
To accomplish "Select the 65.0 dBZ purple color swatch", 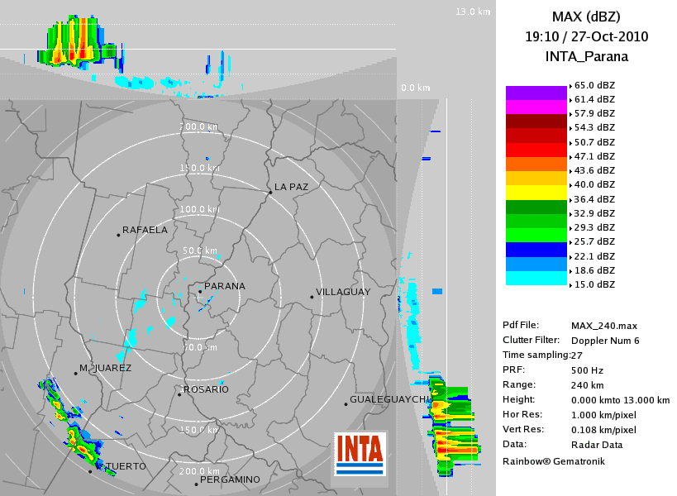I will coord(536,93).
